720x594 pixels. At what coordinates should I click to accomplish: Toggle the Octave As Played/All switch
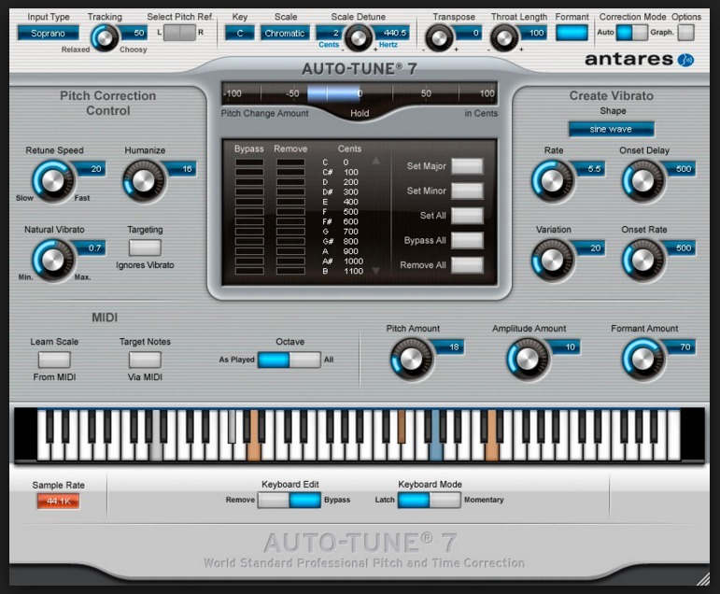pos(289,360)
